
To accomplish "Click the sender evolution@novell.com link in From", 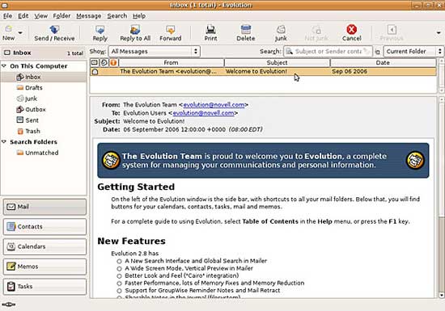I will click(x=214, y=105).
